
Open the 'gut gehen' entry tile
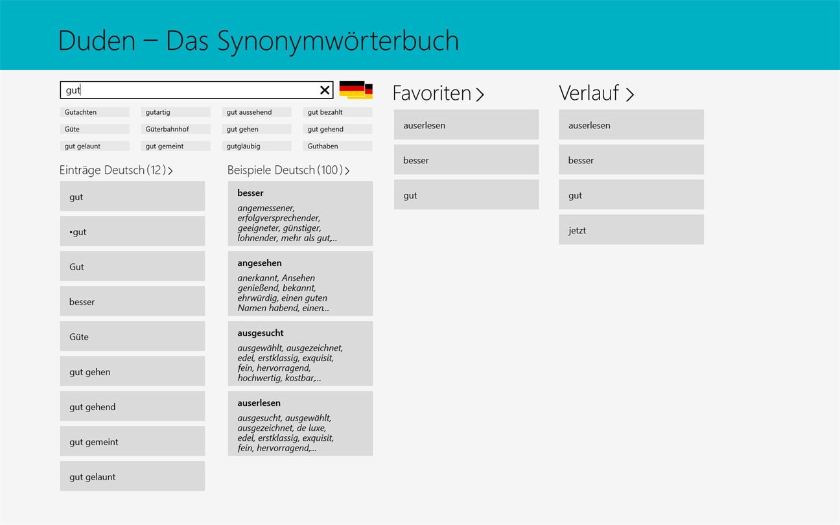(132, 371)
